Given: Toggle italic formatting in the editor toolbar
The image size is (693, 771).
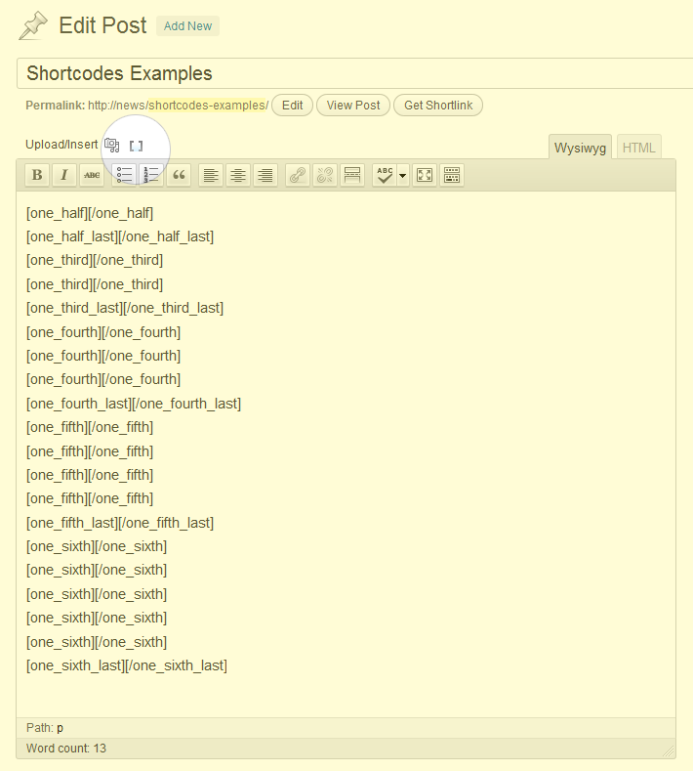Looking at the screenshot, I should click(x=64, y=175).
